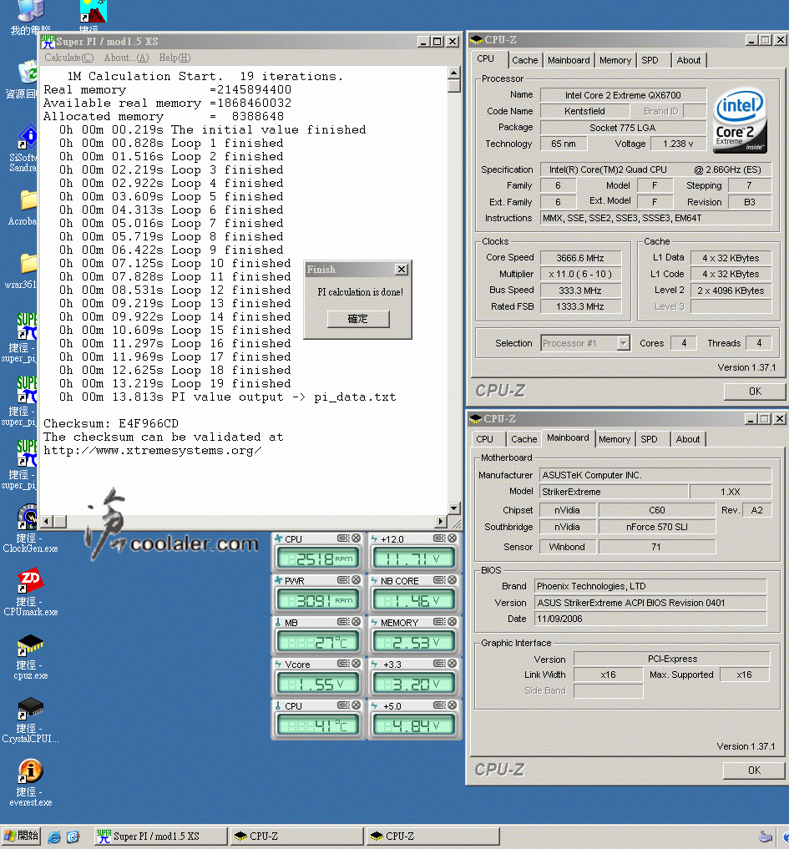Click OK in the CPU-Z Mainboard window
The width and height of the screenshot is (789, 849).
coord(754,771)
